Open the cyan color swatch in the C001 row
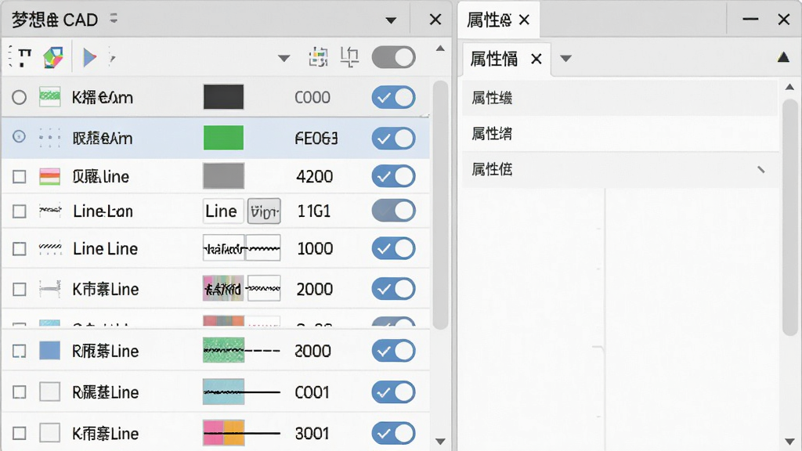The image size is (802, 451). tap(223, 391)
